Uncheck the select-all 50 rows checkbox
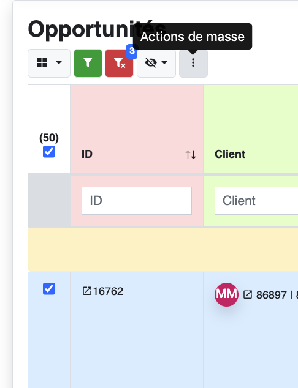Screen dimensions: 298x388 coord(49,152)
